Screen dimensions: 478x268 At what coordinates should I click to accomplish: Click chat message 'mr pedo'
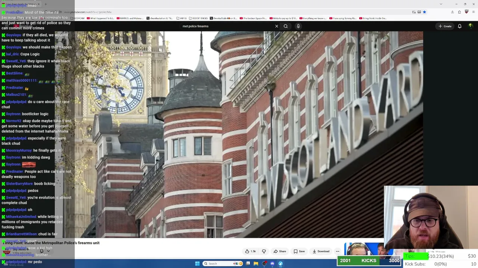coord(35,262)
